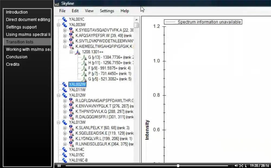Select the R.DALGGGMISFR.I peptide row
This screenshot has width=271, height=168.
[104, 117]
